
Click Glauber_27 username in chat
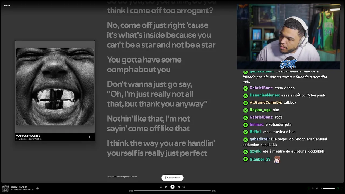260,159
